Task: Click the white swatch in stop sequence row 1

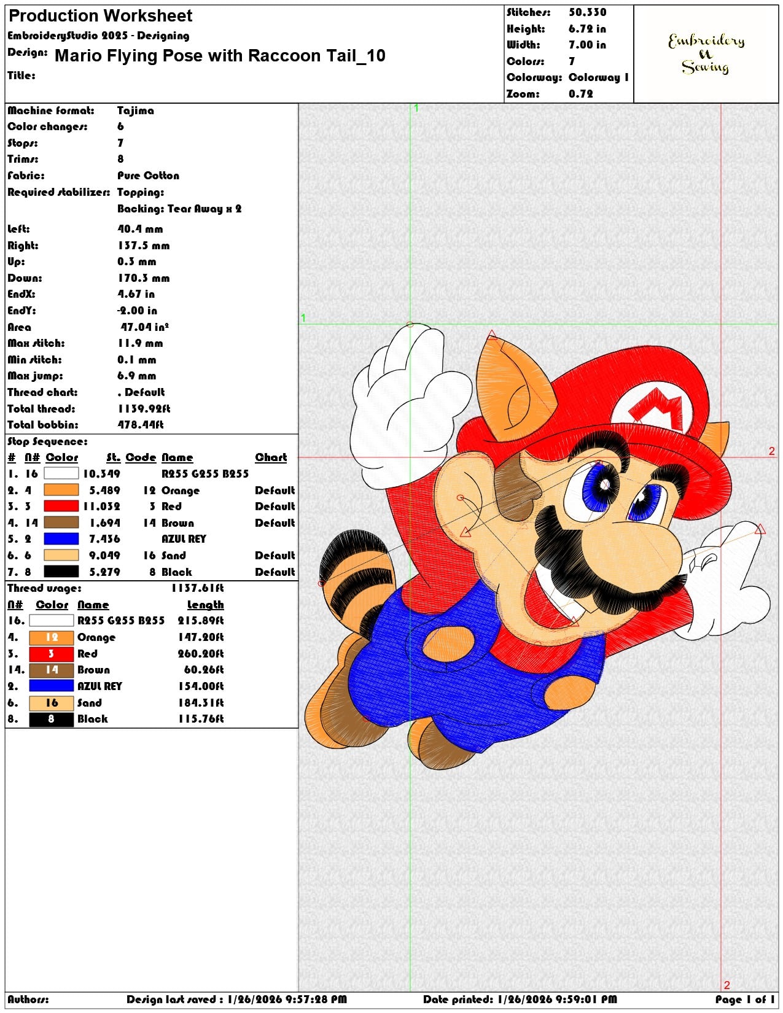Action: (61, 473)
